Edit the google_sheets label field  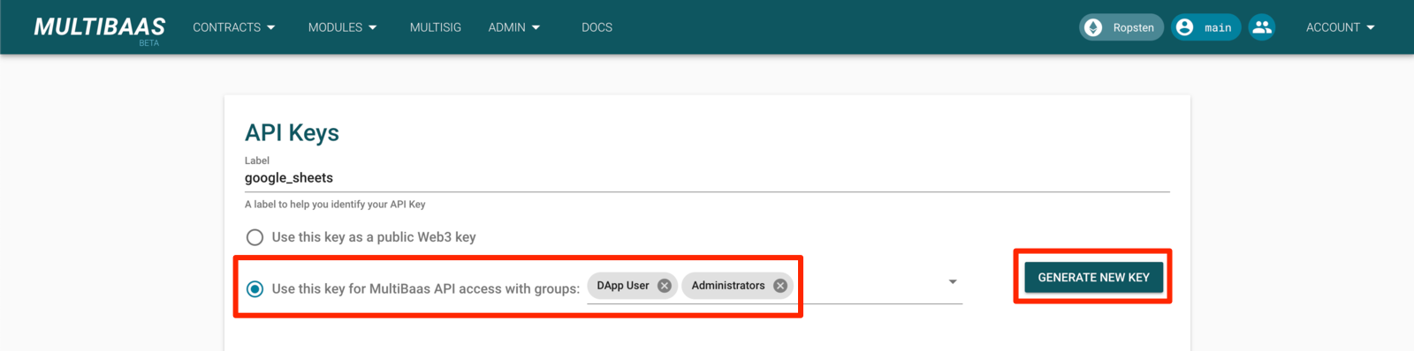(707, 178)
